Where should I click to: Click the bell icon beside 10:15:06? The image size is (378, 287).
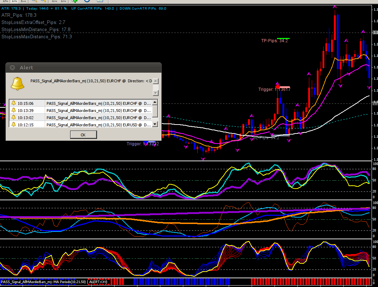14,103
